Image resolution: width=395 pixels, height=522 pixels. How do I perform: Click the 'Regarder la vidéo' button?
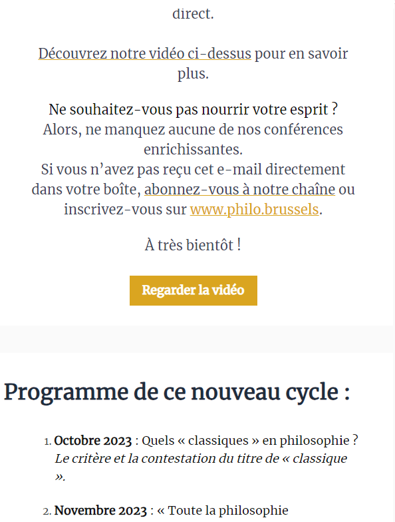tap(193, 290)
